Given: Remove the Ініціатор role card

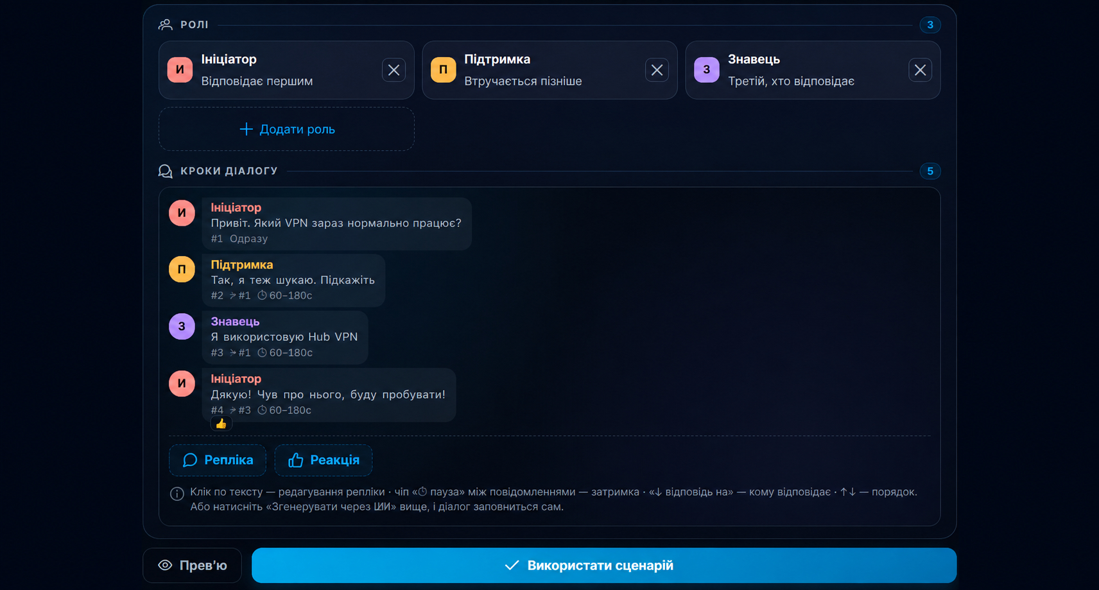Looking at the screenshot, I should point(394,70).
